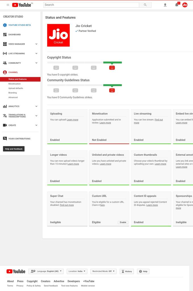
Task: Click Learn more in Uploading card
Action: 72,120
